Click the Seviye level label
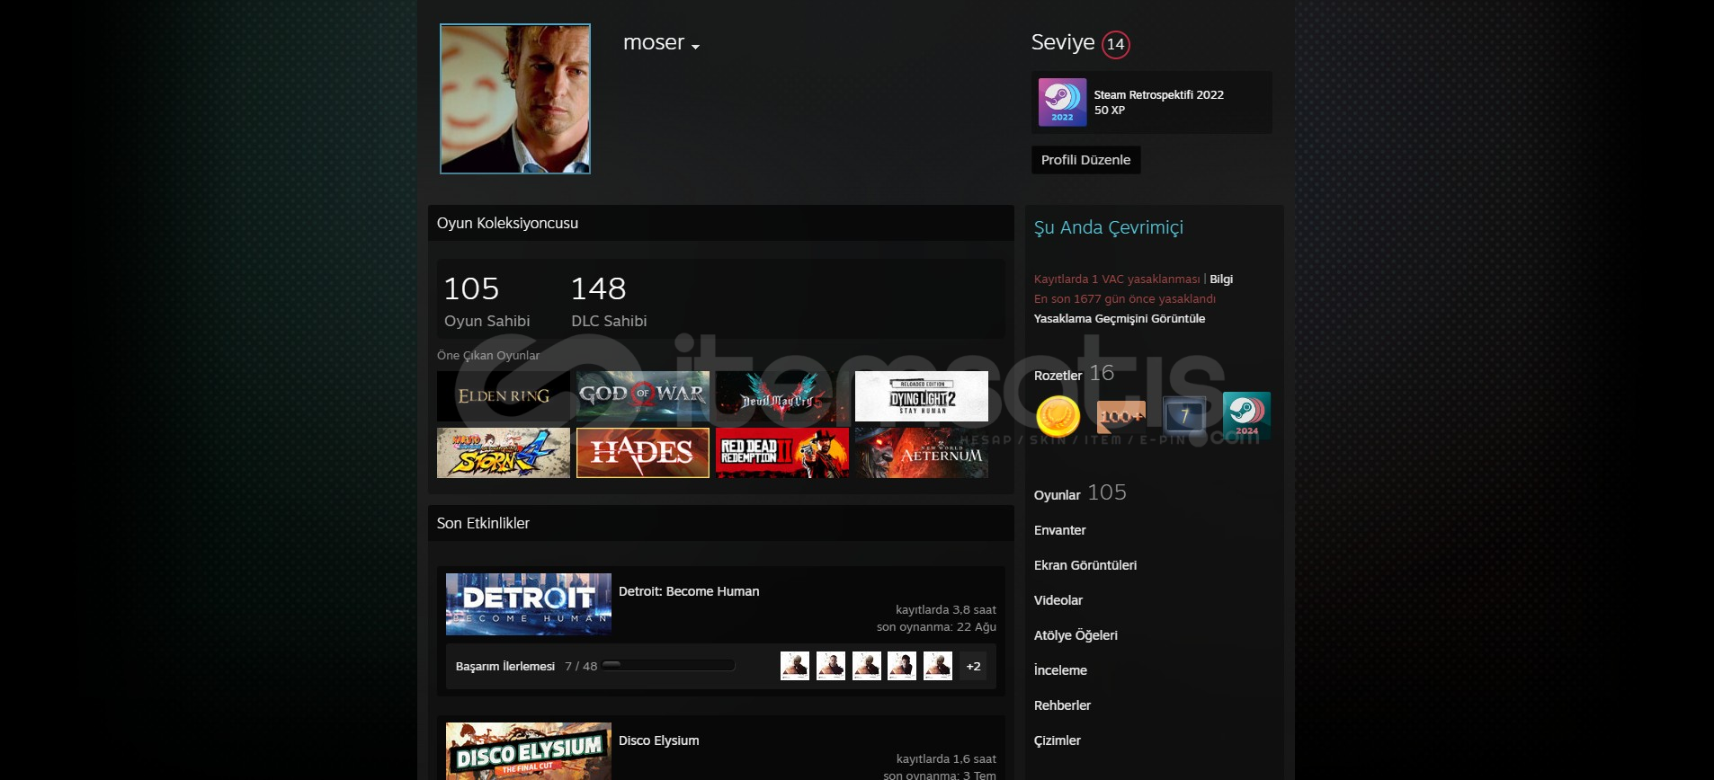 pos(1063,42)
